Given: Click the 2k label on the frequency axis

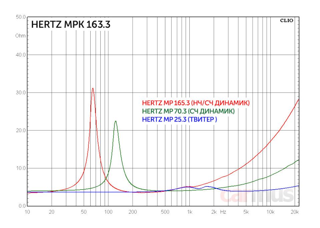Looking at the screenshot, I should point(214,212).
